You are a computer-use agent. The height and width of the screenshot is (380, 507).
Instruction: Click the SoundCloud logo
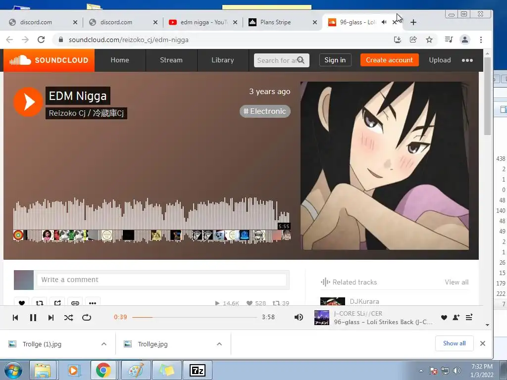click(49, 60)
